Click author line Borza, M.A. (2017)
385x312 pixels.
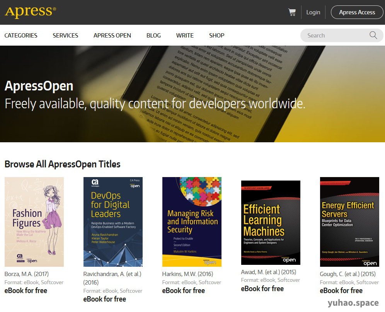click(x=27, y=274)
